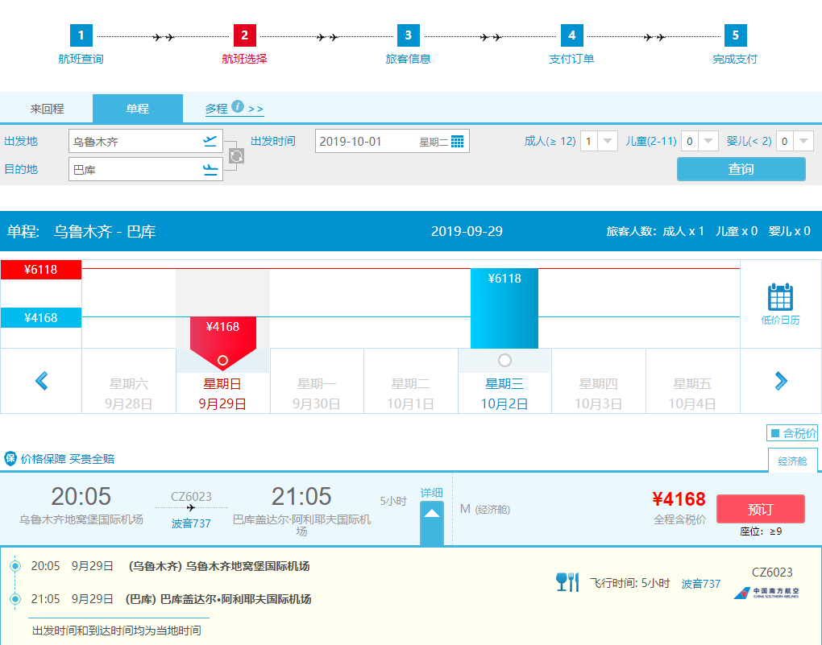The height and width of the screenshot is (645, 822).
Task: Select the Wednesday October 2 radio button
Action: (504, 360)
